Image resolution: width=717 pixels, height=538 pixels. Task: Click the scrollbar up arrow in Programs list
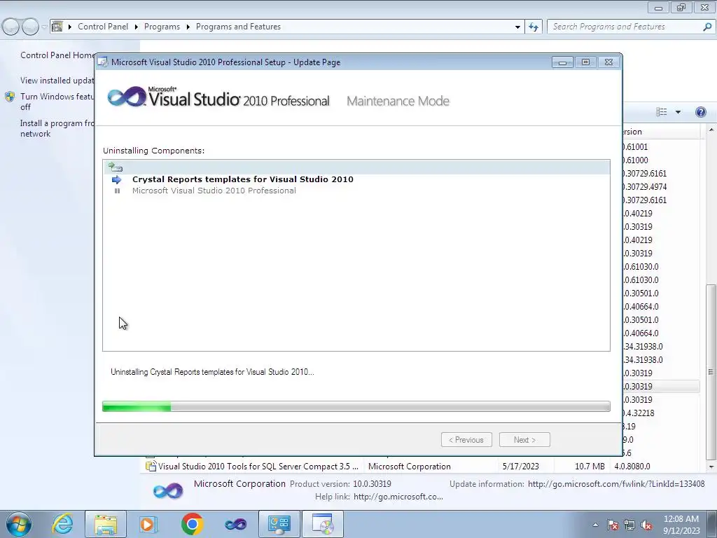711,130
